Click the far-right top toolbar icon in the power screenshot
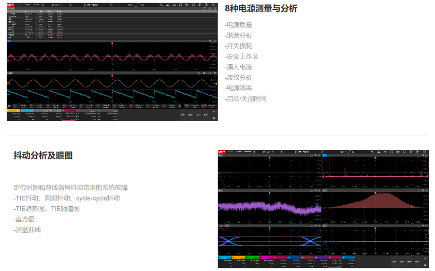Screen dimensions: 435x271 pos(214,4)
